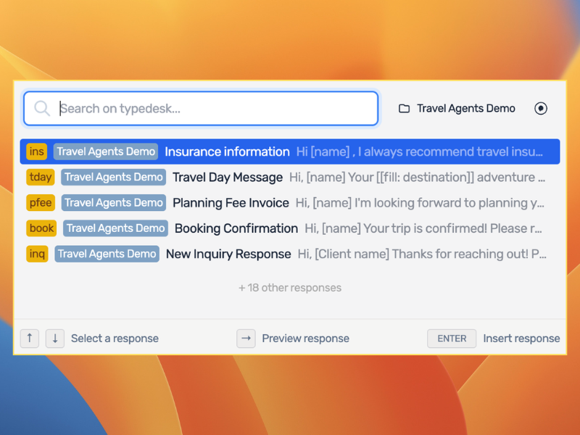Viewport: 580px width, 435px height.
Task: Click preview text 'I'm looking forward to planning'
Action: pos(442,203)
